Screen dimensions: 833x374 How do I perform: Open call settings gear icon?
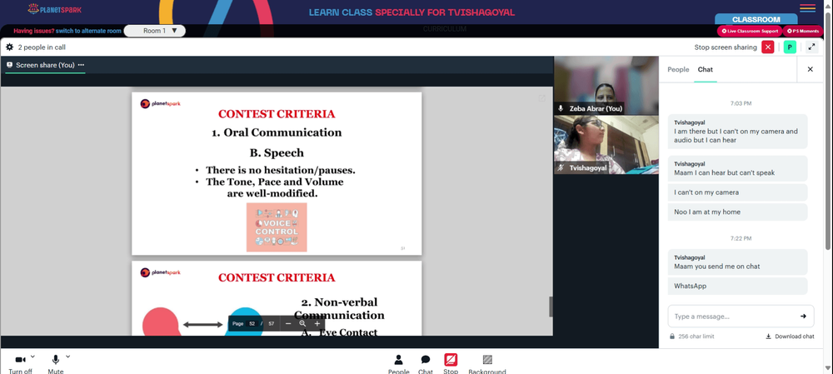(x=9, y=47)
